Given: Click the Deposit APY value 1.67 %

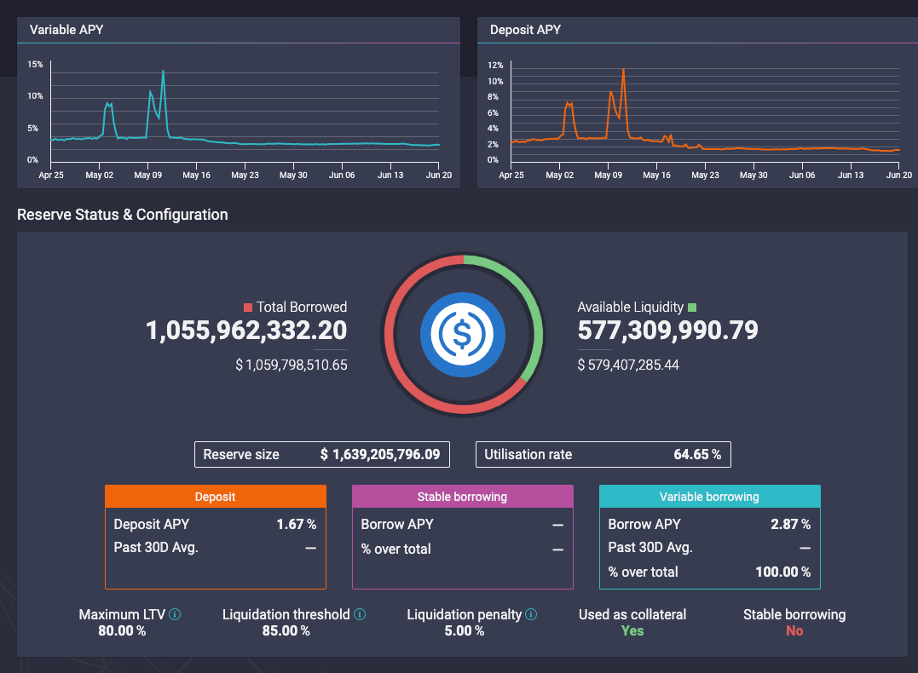Looking at the screenshot, I should pos(297,525).
